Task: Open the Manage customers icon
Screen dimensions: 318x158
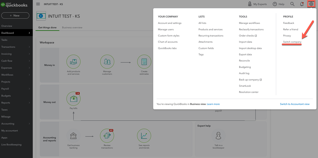Action: point(107,62)
